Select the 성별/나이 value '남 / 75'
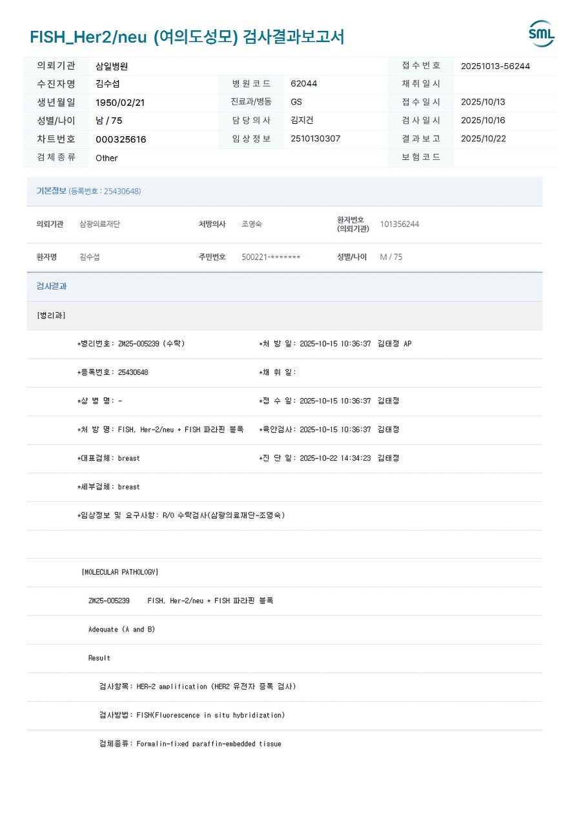 click(109, 121)
